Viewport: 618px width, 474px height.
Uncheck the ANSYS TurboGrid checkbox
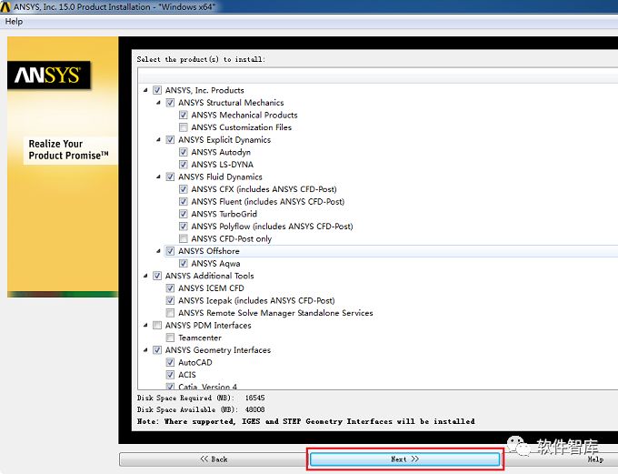(x=184, y=214)
